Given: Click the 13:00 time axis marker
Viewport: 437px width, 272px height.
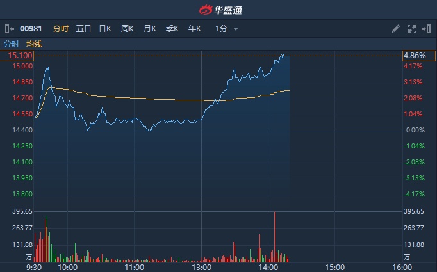Looking at the screenshot, I should [x=201, y=266].
